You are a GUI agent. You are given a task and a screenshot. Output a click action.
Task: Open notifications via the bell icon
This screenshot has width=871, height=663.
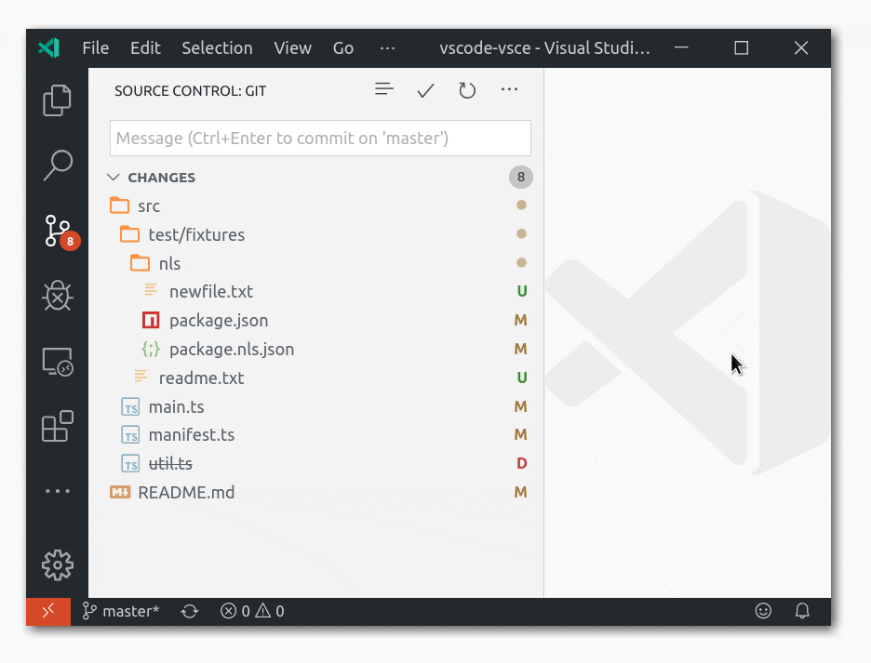(802, 611)
